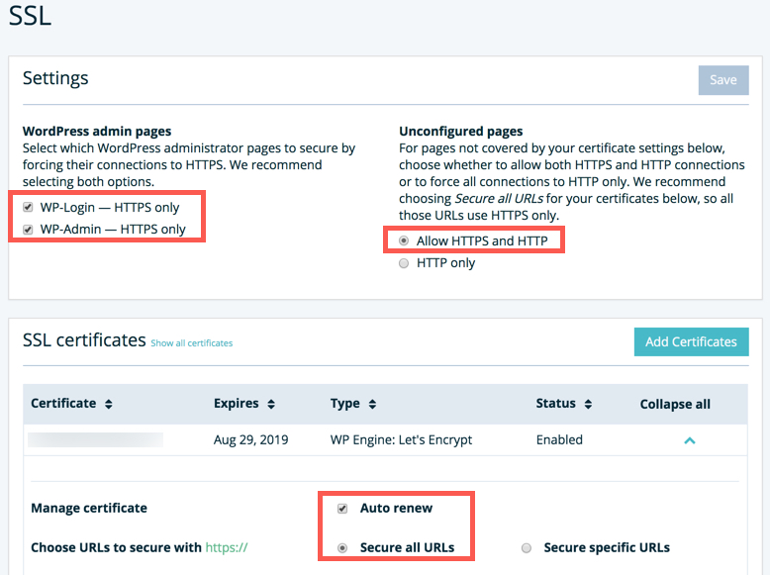This screenshot has height=575, width=770.
Task: Click the redacted certificate name cell
Action: [95, 439]
